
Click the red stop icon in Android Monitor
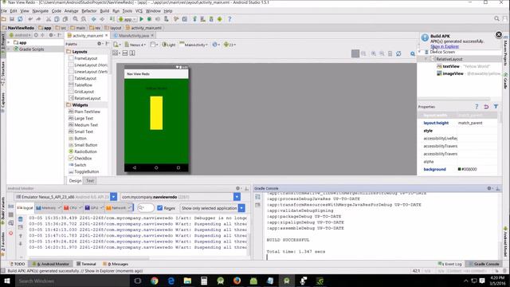pyautogui.click(x=10, y=233)
